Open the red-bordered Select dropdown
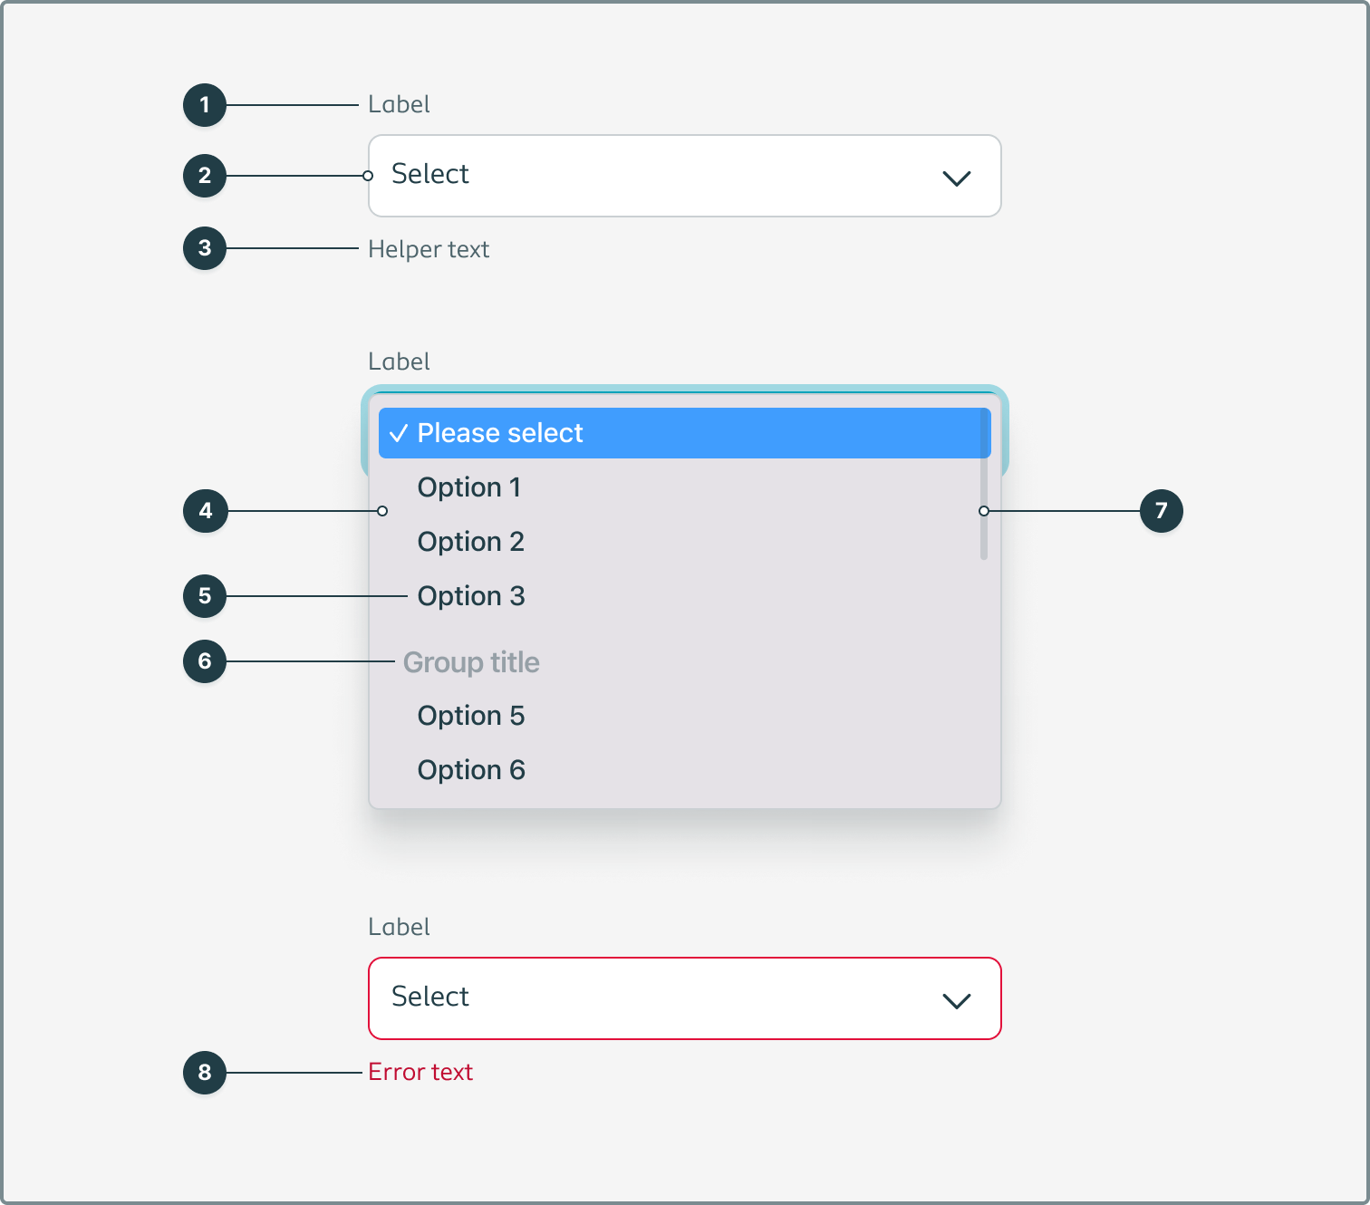The width and height of the screenshot is (1370, 1205). (684, 998)
